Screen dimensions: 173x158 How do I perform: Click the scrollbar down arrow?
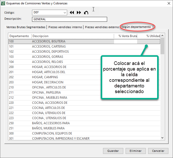click(x=162, y=138)
